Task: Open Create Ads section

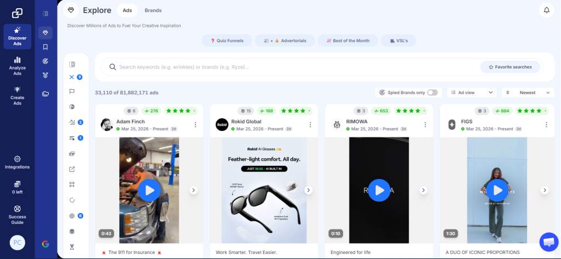Action: click(x=18, y=96)
